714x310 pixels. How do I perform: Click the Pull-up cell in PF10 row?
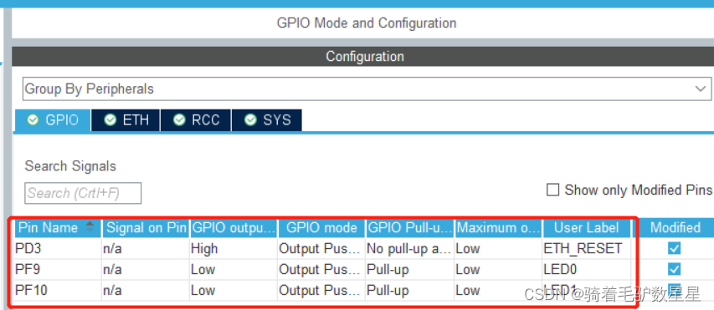pos(409,291)
